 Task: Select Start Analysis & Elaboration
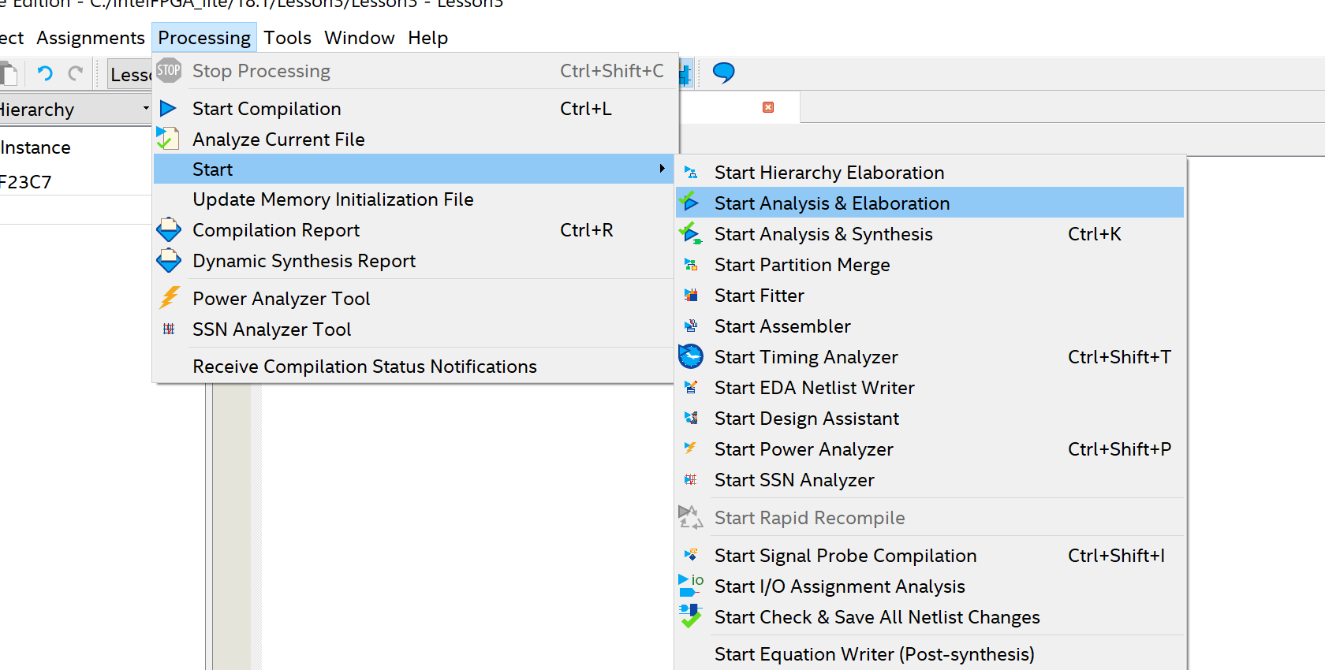(x=831, y=203)
